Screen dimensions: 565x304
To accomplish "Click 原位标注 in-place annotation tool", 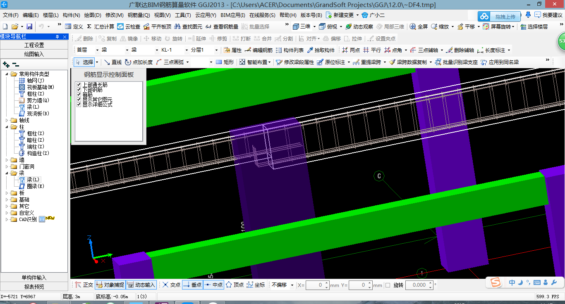I will [x=331, y=62].
